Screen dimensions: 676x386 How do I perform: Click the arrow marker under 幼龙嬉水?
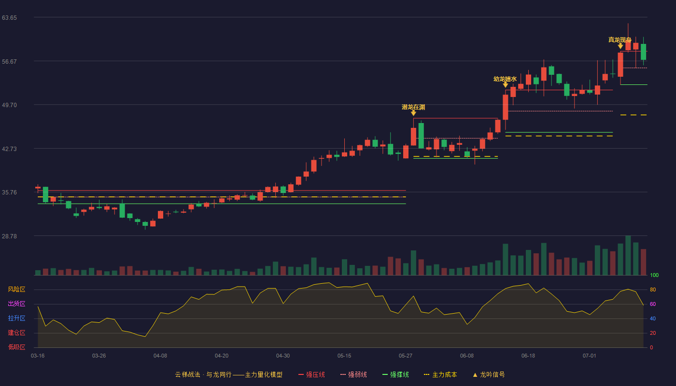pyautogui.click(x=506, y=85)
